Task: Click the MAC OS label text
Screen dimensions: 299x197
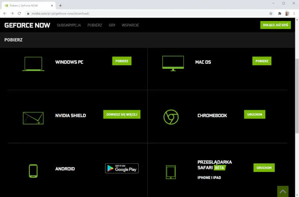Action: [203, 62]
